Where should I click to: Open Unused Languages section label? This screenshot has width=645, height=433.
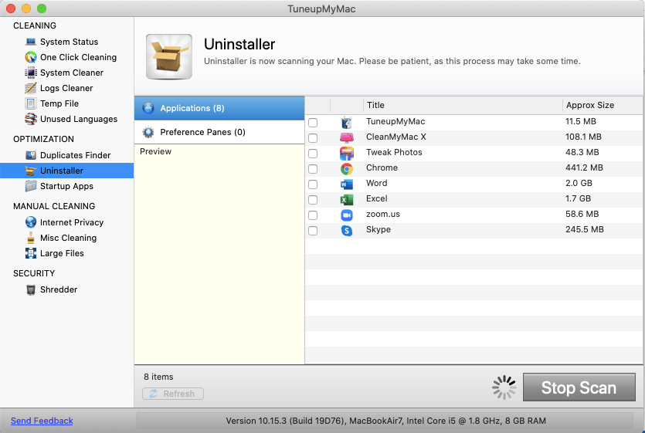point(79,120)
